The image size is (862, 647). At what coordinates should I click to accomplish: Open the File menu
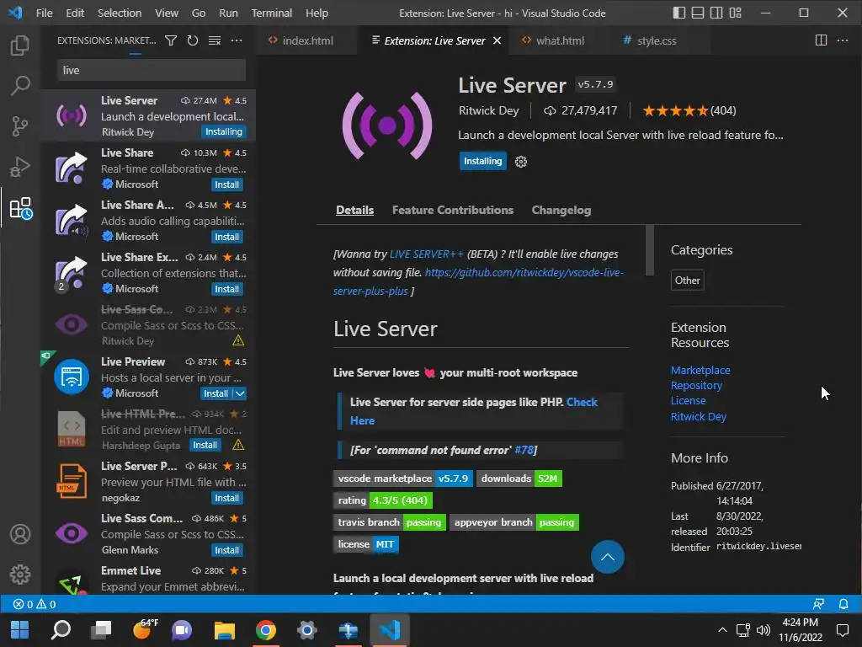(x=44, y=13)
